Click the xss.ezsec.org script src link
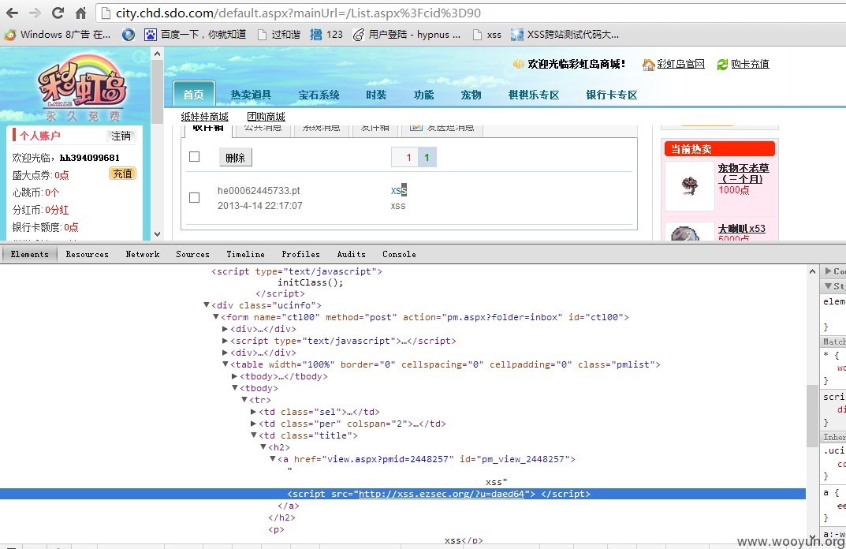The width and height of the screenshot is (846, 549). [x=442, y=494]
